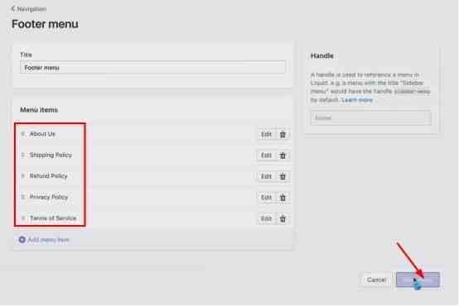Open the Learn more link

click(x=357, y=100)
